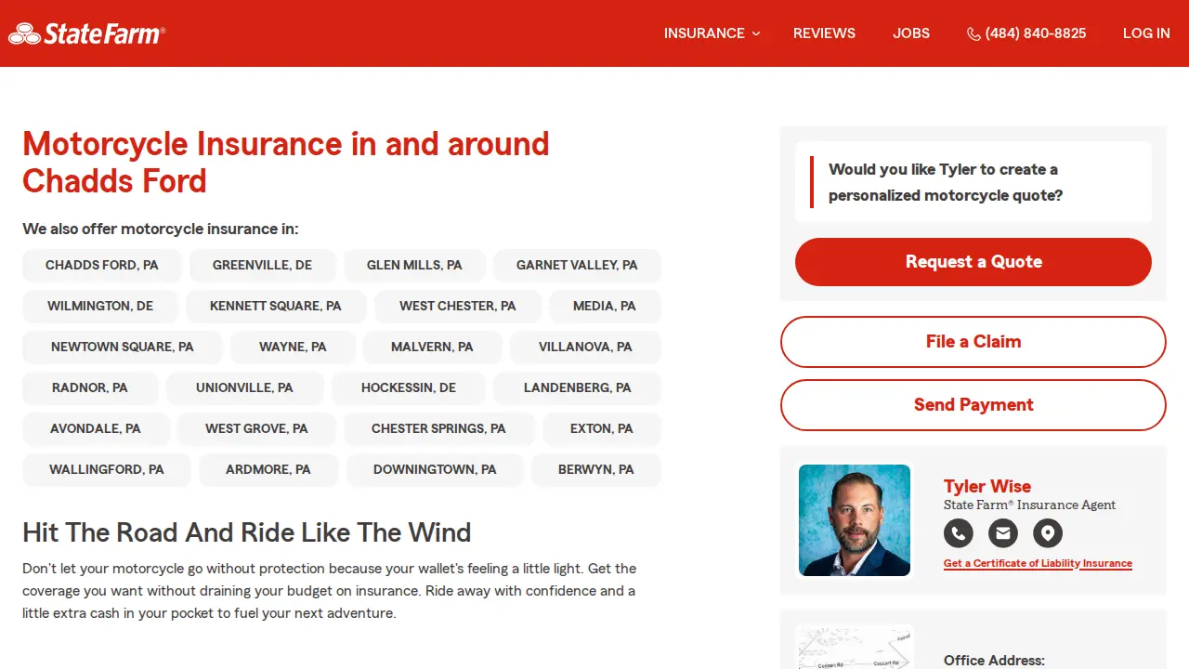Click the Tyler Wise agent name
The width and height of the screenshot is (1189, 669).
(x=987, y=486)
